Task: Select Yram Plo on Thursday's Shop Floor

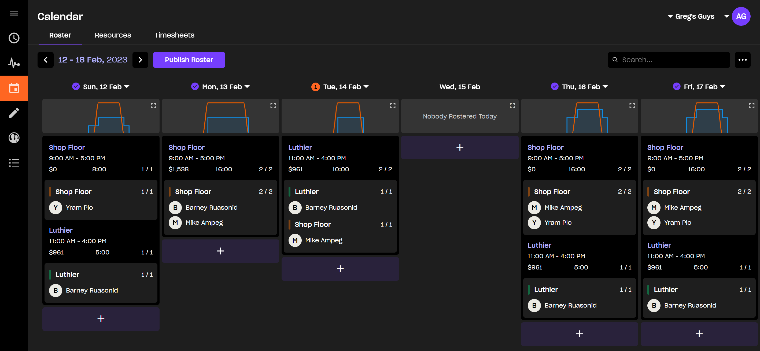Action: (x=550, y=223)
